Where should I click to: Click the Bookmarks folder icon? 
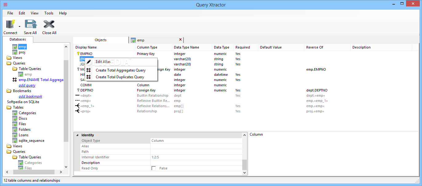[9, 91]
